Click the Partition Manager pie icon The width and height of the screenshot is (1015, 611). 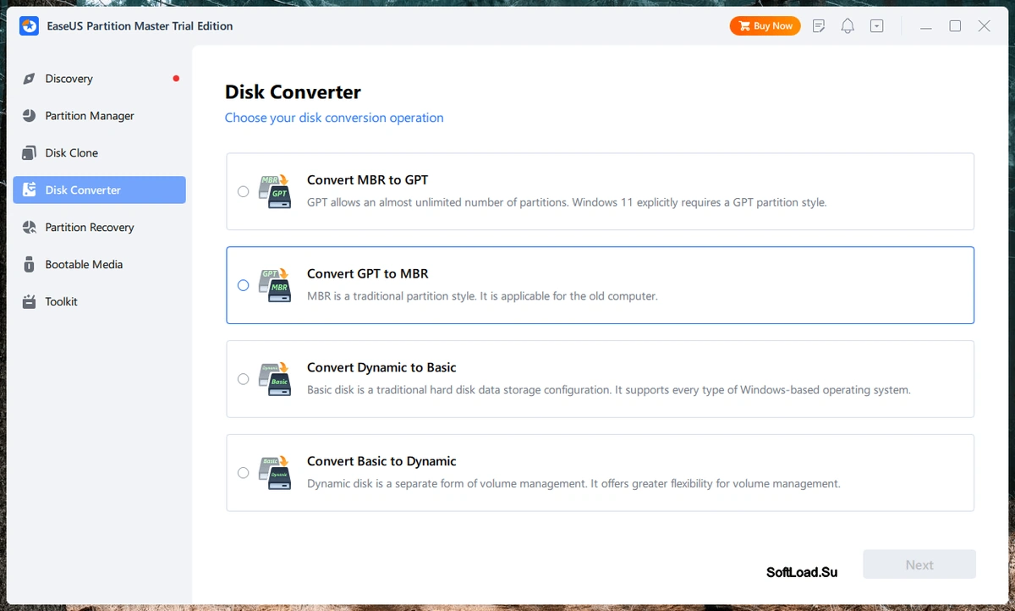30,116
